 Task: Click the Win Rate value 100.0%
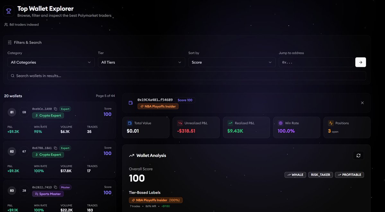coord(286,131)
